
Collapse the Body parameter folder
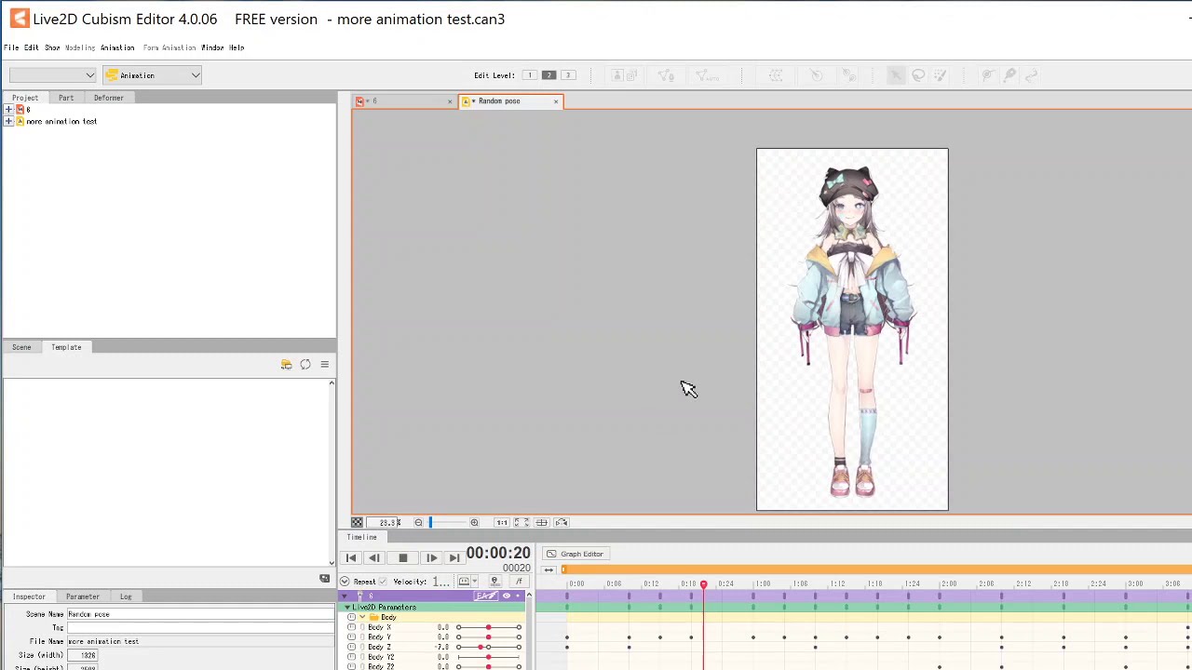point(362,617)
